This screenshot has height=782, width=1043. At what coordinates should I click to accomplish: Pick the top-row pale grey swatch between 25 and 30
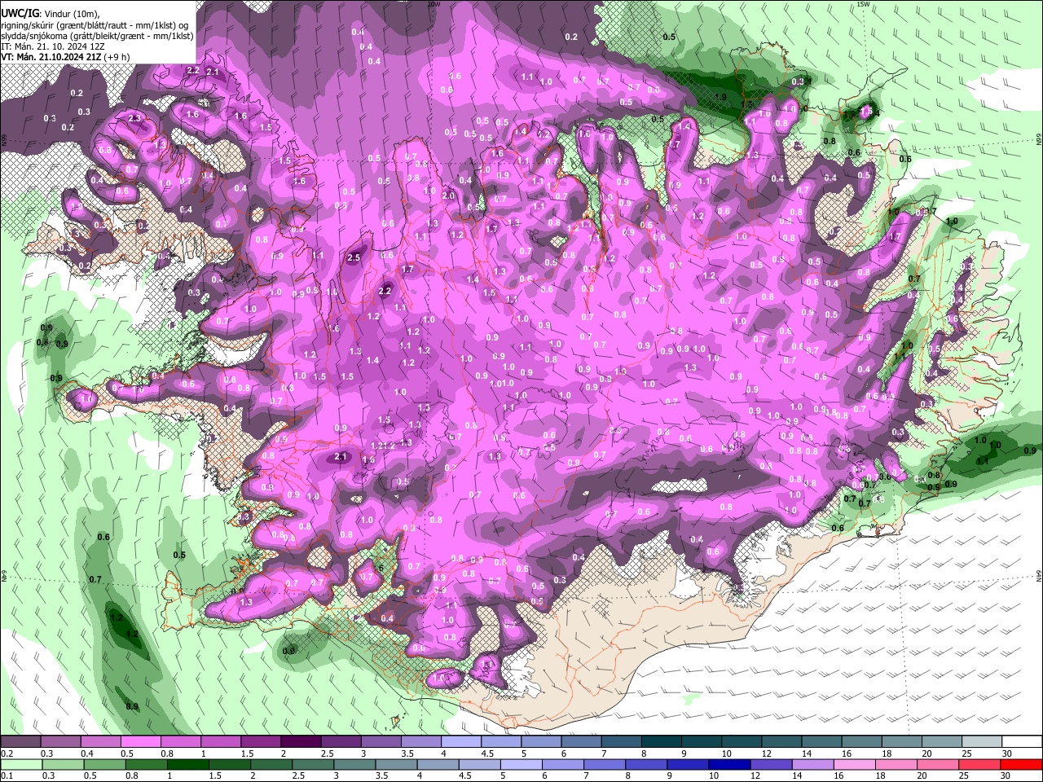coord(982,742)
